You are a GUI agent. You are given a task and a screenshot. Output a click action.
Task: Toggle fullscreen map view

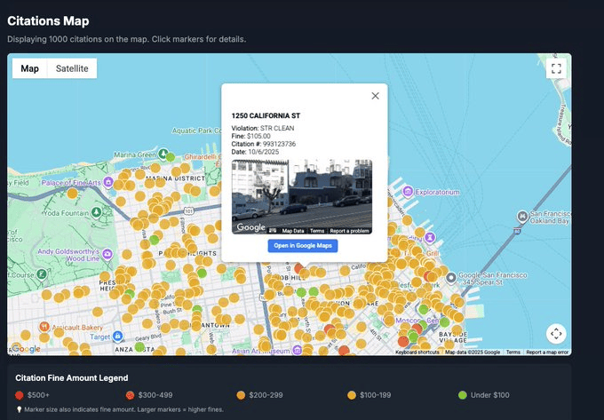tap(556, 68)
